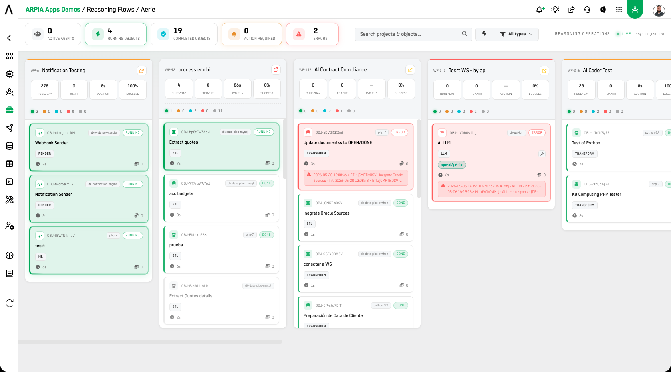Click the LIVE status indicator
671x372 pixels.
pyautogui.click(x=623, y=34)
